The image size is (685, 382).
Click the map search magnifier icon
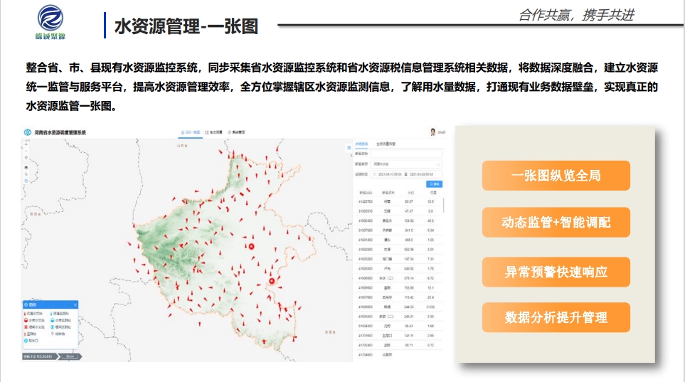click(26, 173)
